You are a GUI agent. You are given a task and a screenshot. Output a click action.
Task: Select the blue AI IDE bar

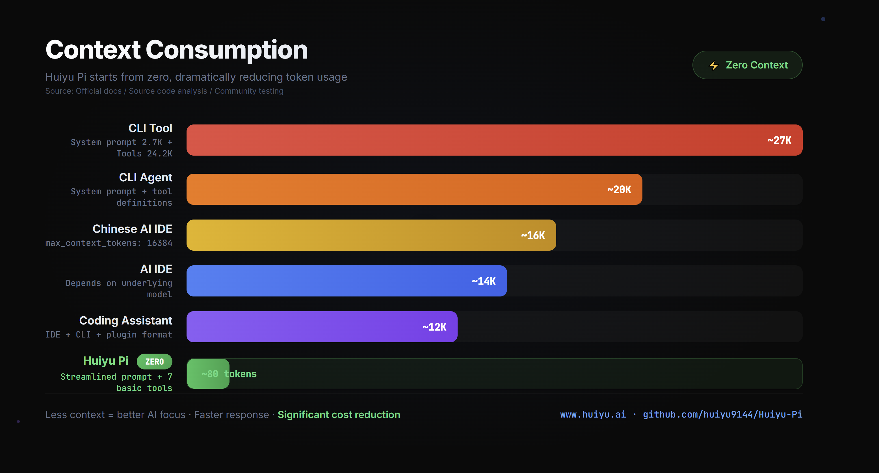[347, 281]
